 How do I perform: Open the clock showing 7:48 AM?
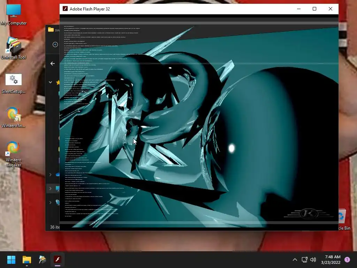click(x=331, y=260)
